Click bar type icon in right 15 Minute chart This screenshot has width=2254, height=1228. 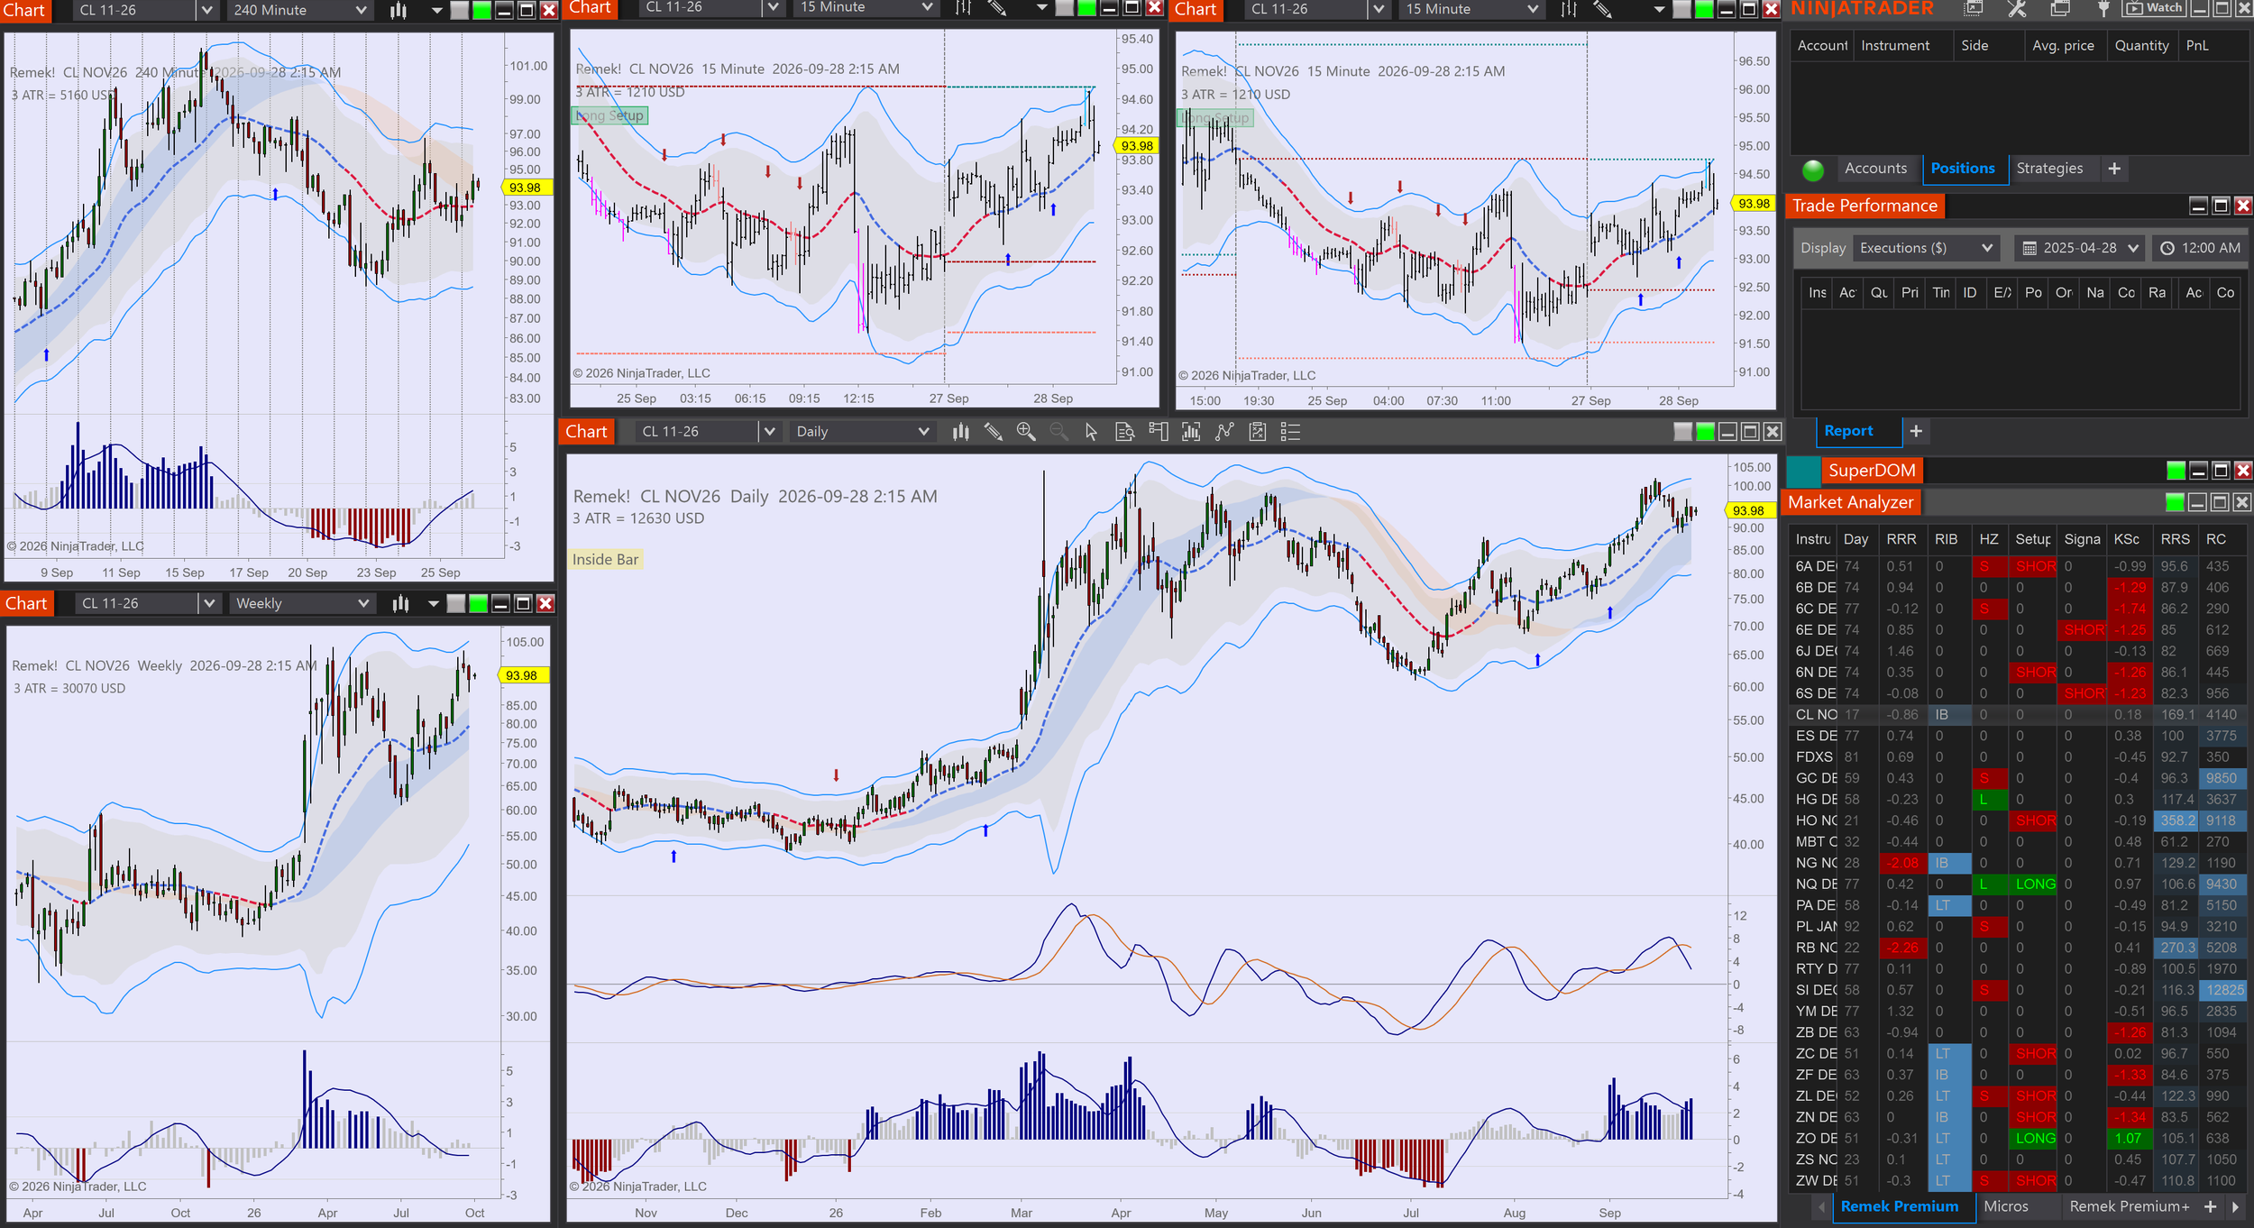click(1569, 9)
